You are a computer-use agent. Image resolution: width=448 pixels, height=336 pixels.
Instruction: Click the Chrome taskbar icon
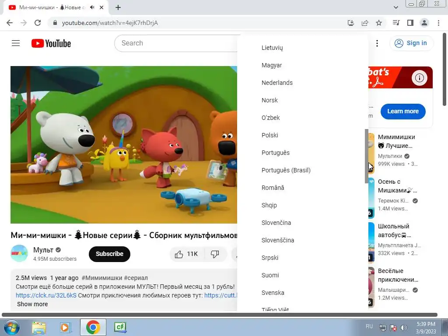click(93, 327)
